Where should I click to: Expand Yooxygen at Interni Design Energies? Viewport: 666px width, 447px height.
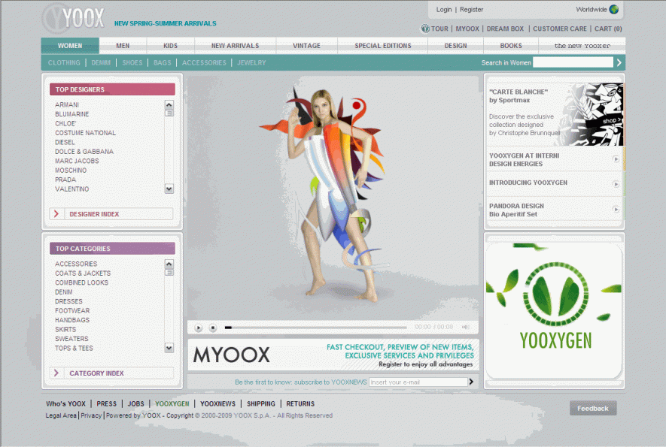pyautogui.click(x=616, y=159)
